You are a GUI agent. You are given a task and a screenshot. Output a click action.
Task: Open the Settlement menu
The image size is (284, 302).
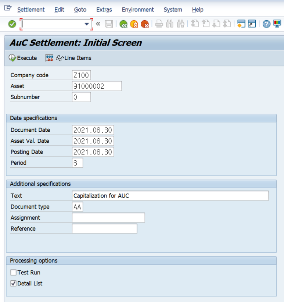(31, 10)
